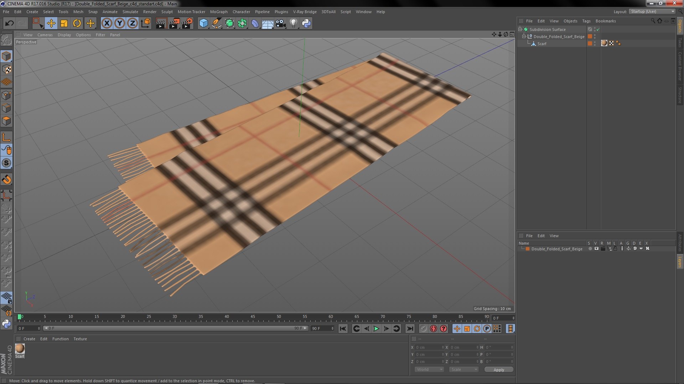Toggle Subdivision Surface enable checkmark

(598, 30)
